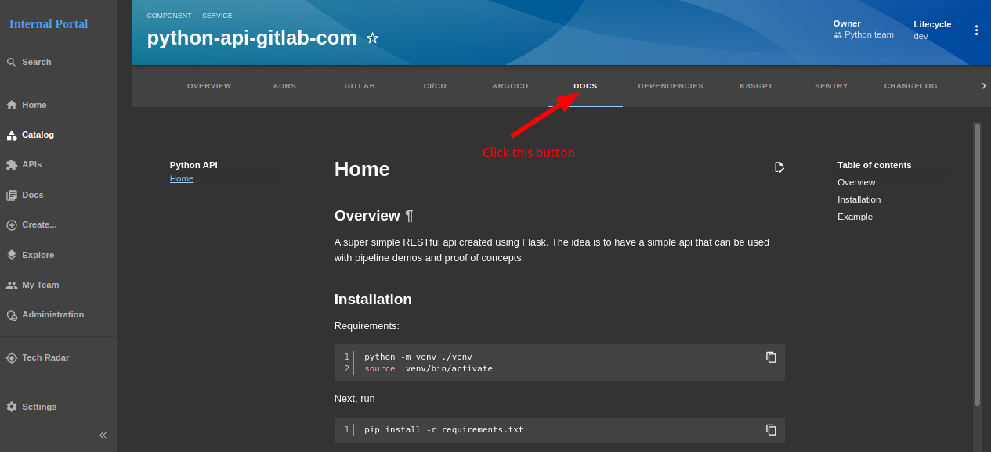Viewport: 991px width, 452px height.
Task: Star the python-api-gitlab-com component as favorite
Action: (x=372, y=38)
